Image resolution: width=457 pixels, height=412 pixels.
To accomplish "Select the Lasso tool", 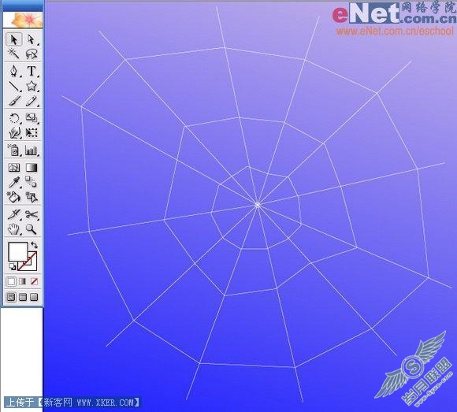I will tap(32, 54).
